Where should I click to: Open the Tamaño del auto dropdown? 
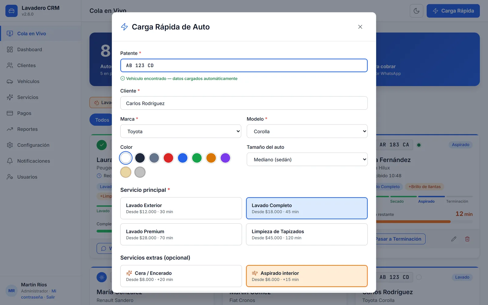point(307,159)
